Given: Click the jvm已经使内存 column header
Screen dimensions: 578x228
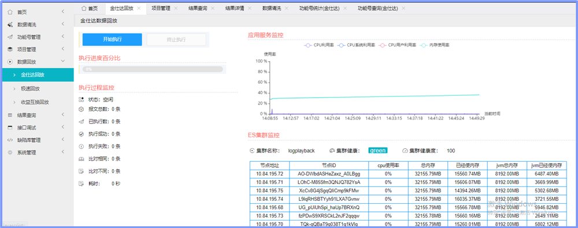Looking at the screenshot, I should point(547,166).
